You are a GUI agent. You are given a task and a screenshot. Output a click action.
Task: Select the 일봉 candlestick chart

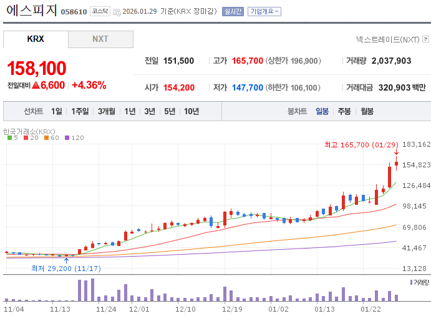click(x=322, y=111)
